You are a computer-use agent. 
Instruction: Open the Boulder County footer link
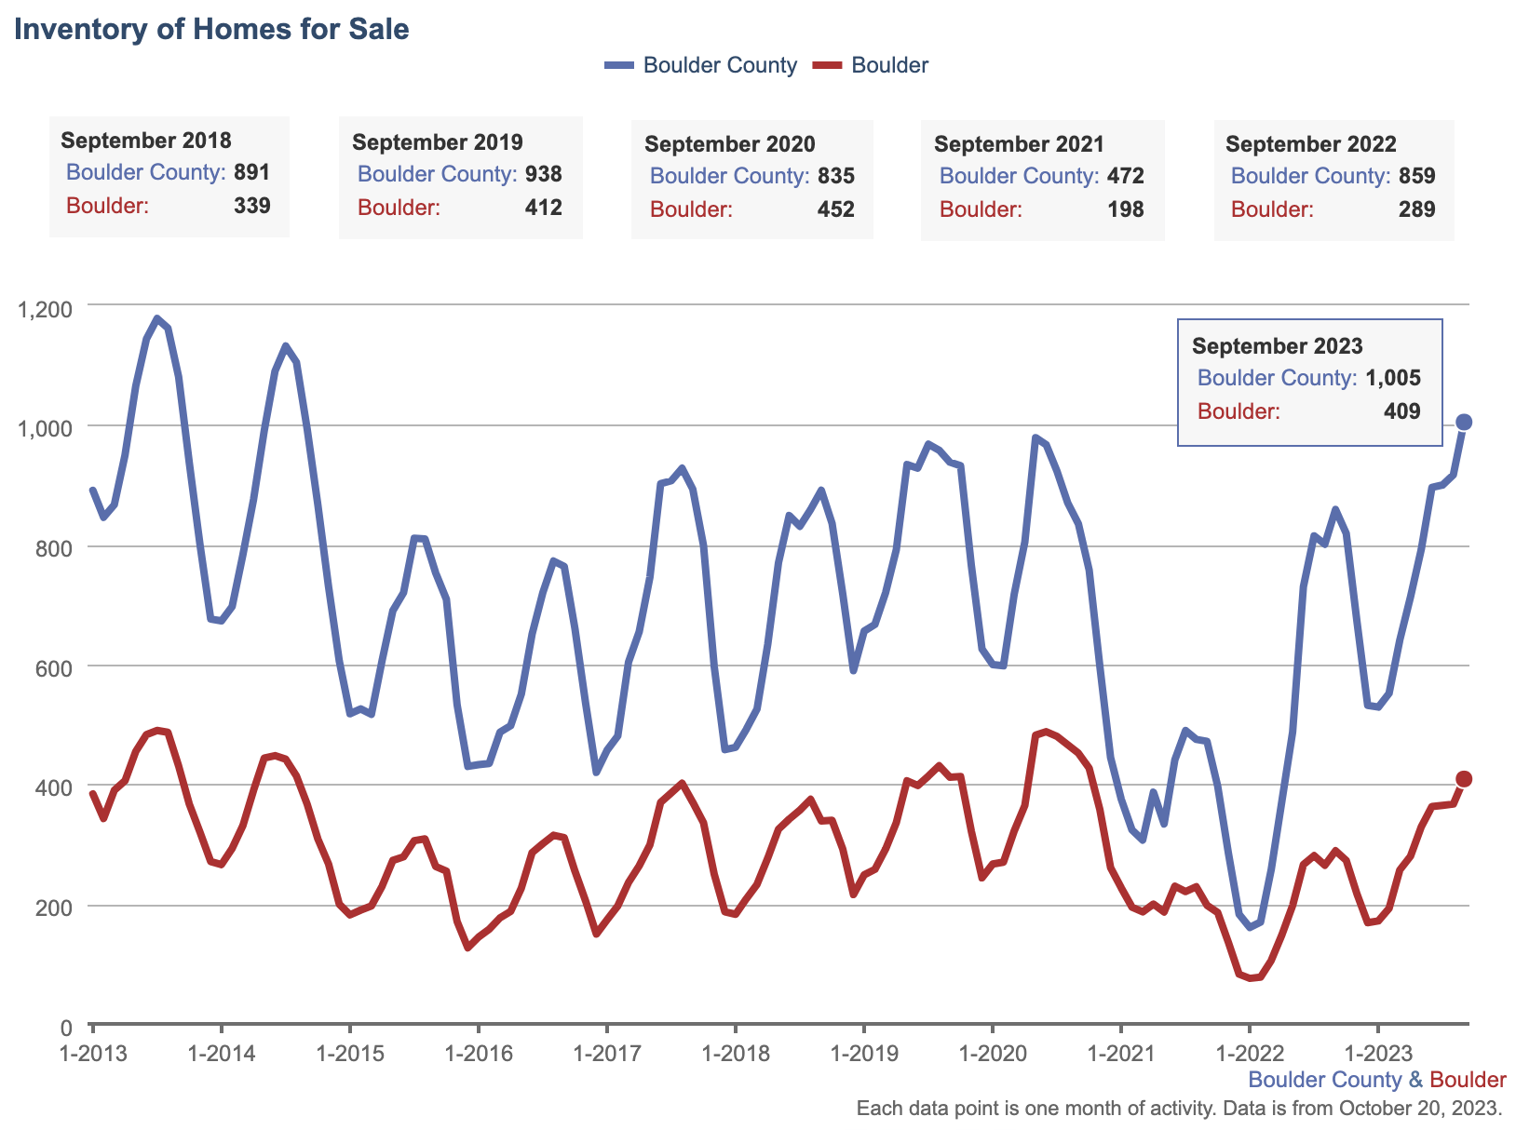1324,1080
